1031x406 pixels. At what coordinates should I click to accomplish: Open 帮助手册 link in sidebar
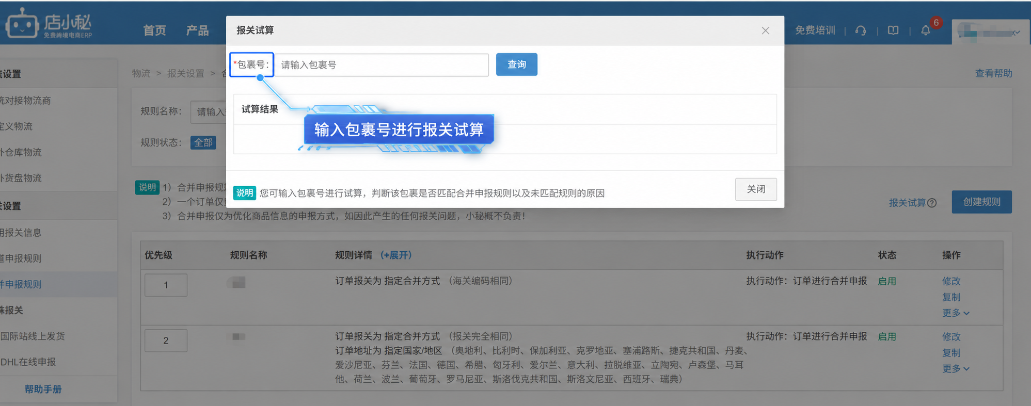(43, 389)
